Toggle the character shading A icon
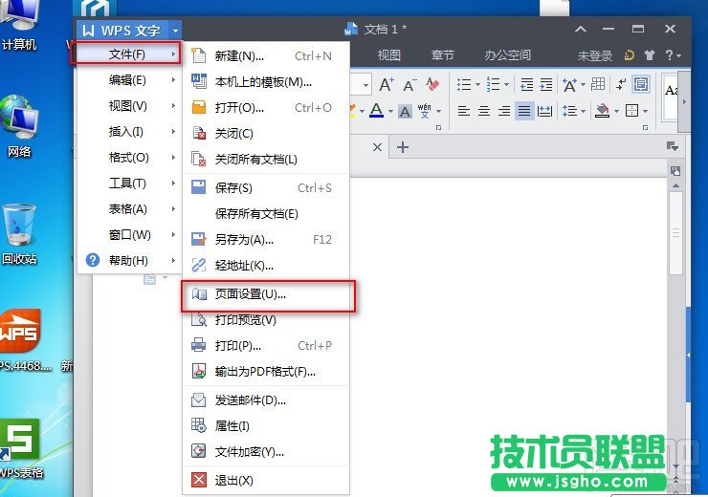Screen dimensions: 708x497 coord(405,111)
